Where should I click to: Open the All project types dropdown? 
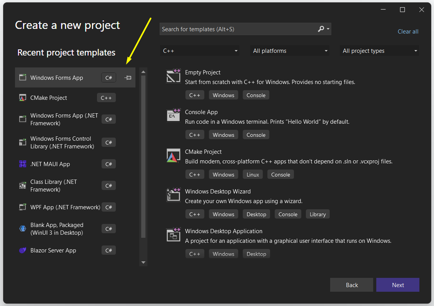click(379, 51)
